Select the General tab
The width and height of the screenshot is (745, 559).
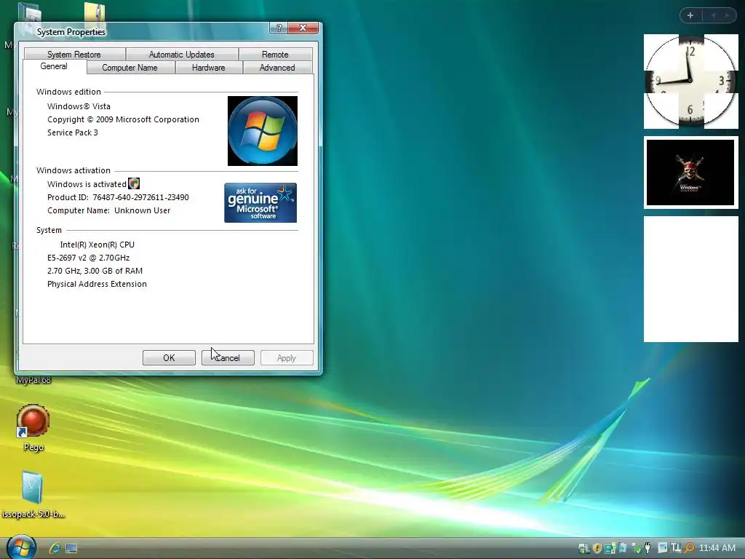pos(54,66)
